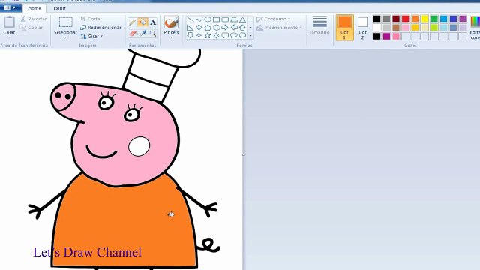Select the Pencil tool

tap(132, 22)
